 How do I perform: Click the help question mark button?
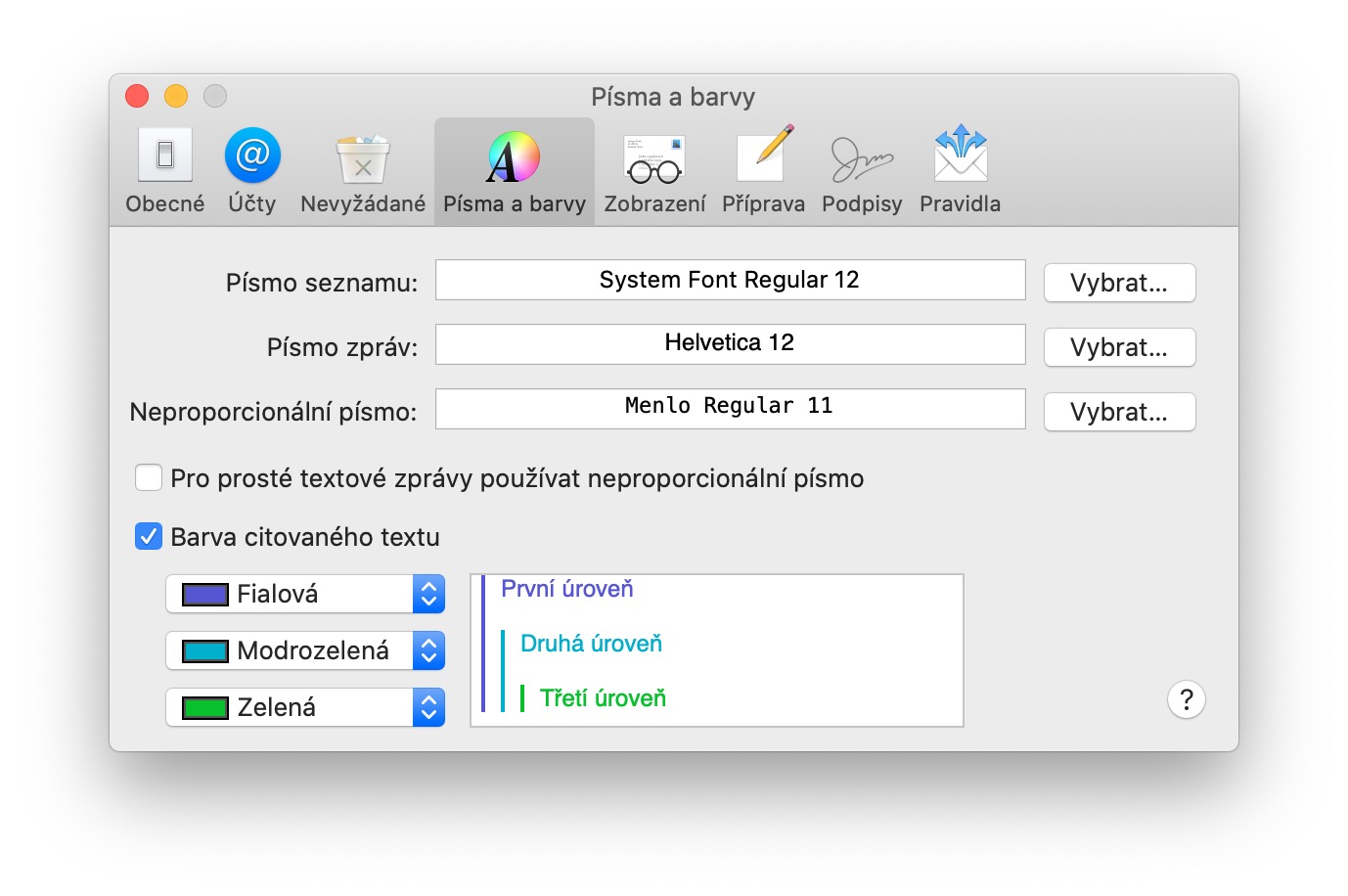(1186, 699)
